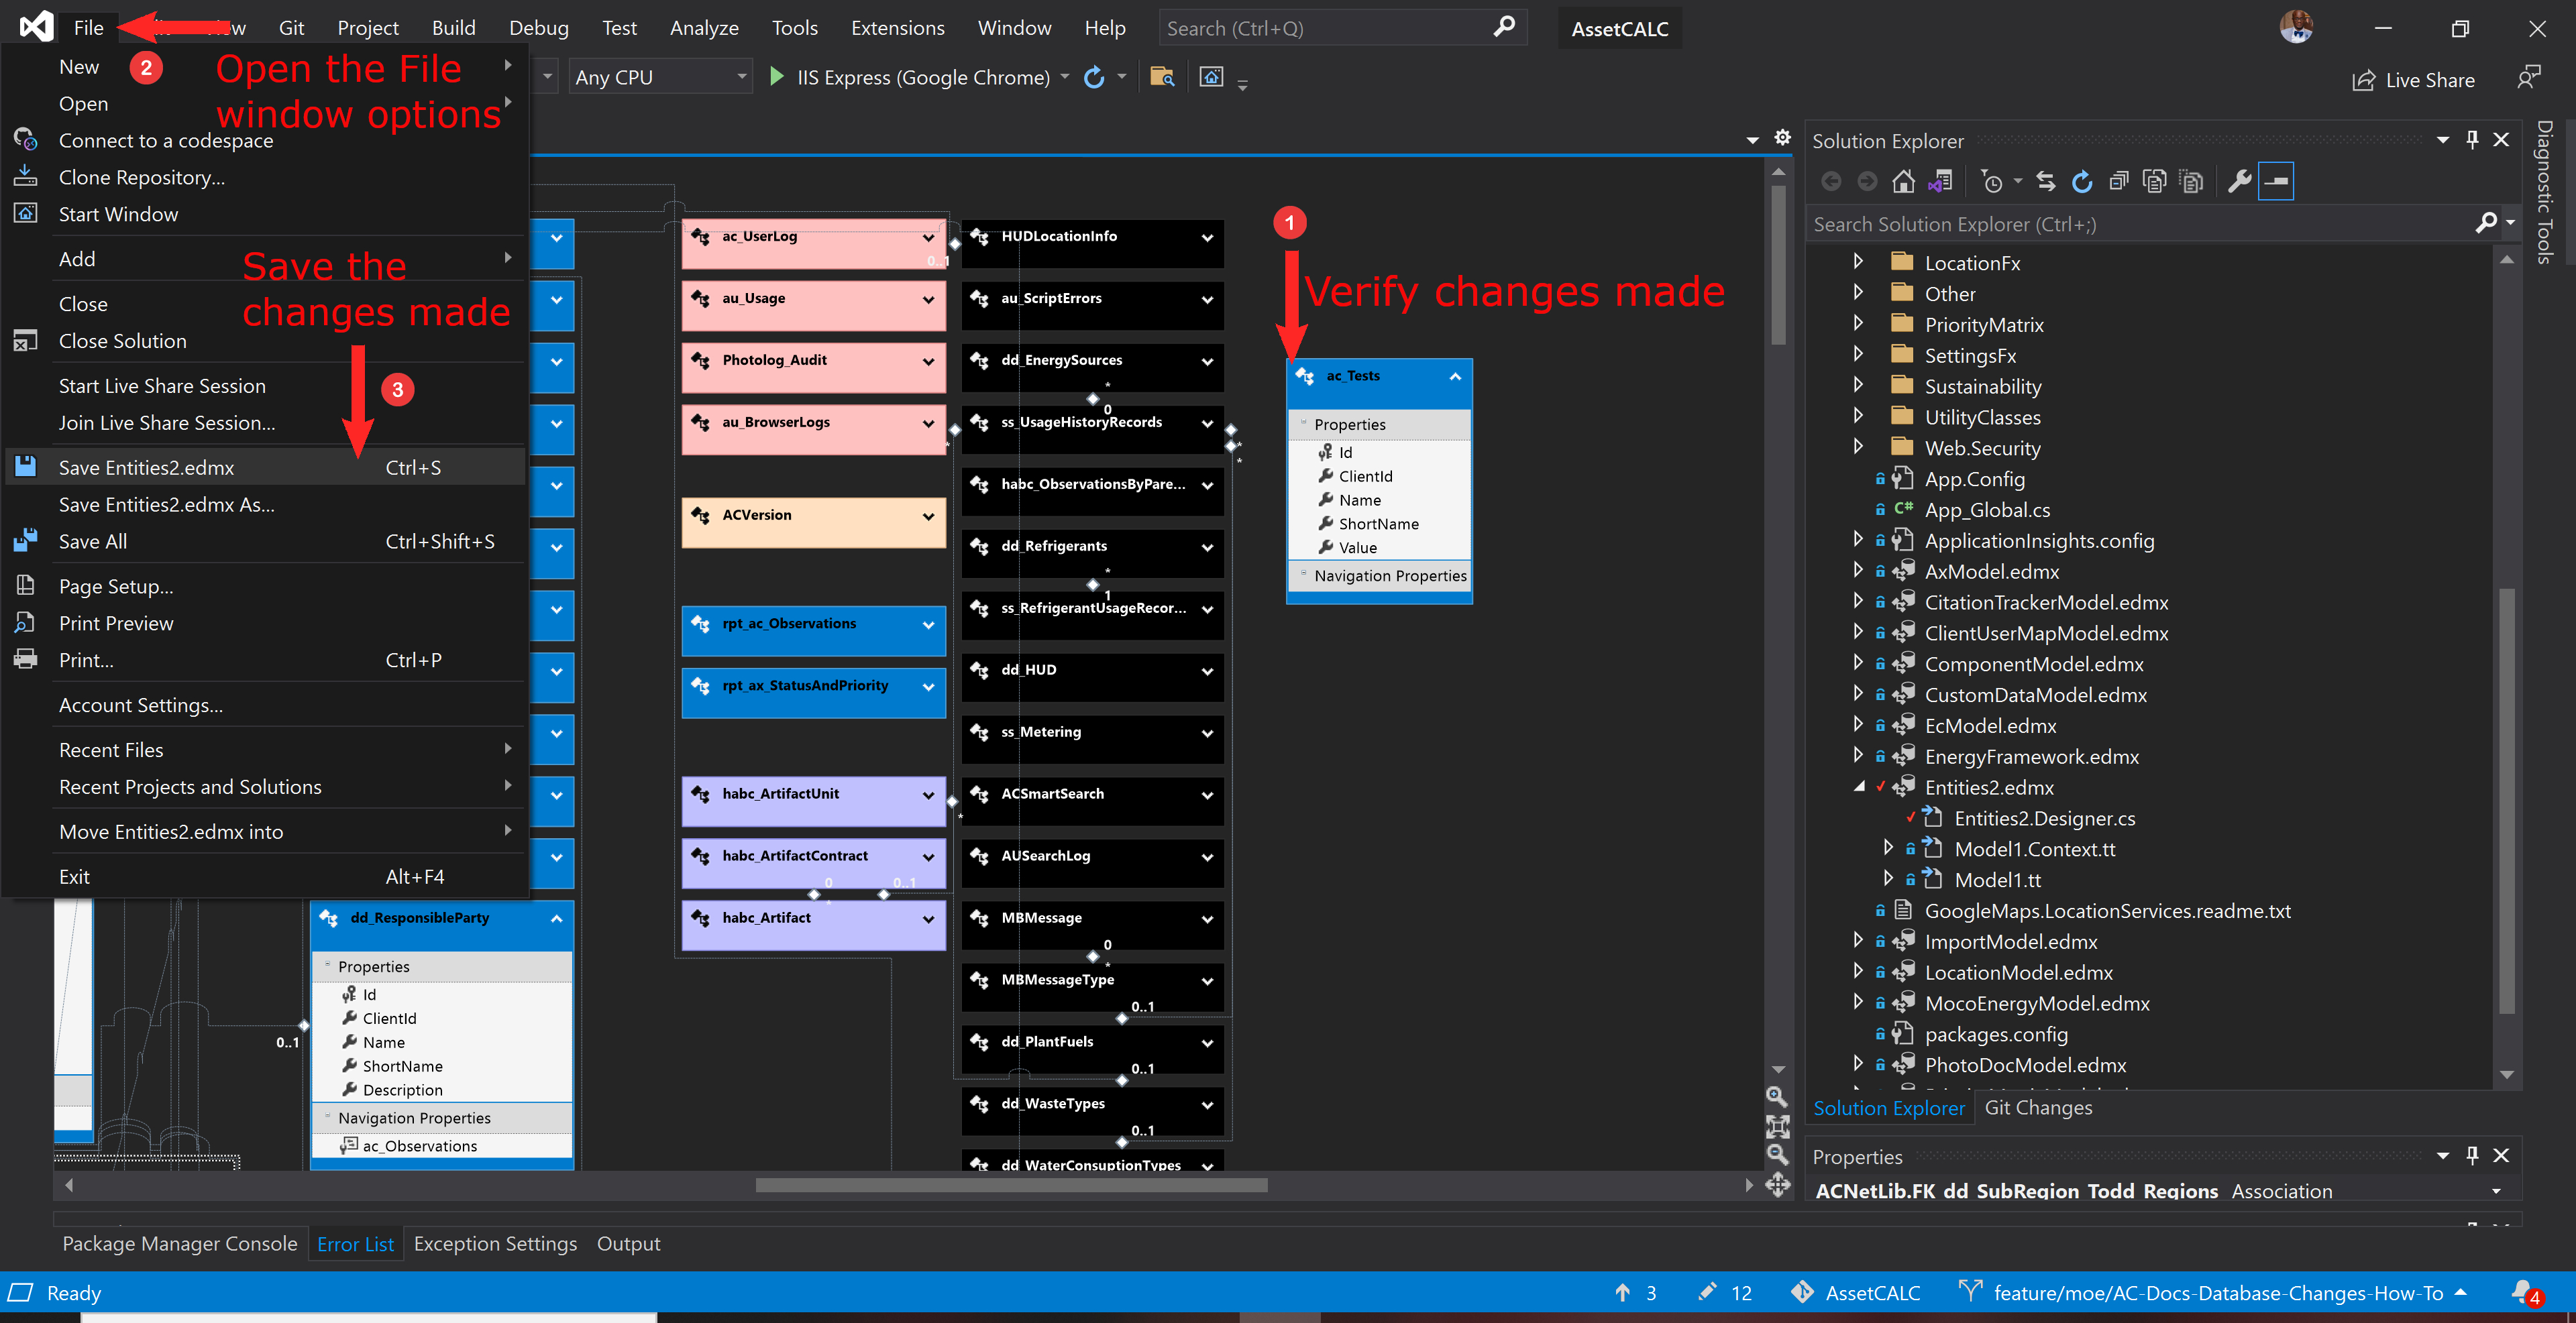Toggle Properties panel auto-hide pin

pyautogui.click(x=2472, y=1155)
